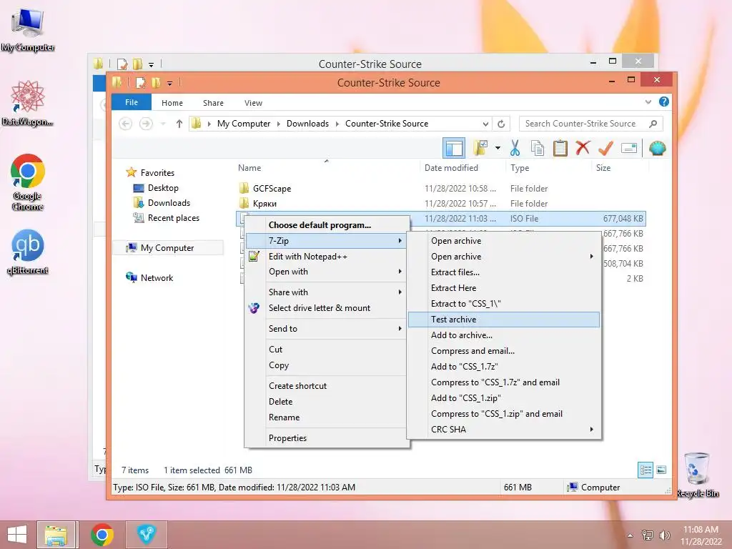Click the Refresh button in address bar
The image size is (732, 549).
click(501, 124)
